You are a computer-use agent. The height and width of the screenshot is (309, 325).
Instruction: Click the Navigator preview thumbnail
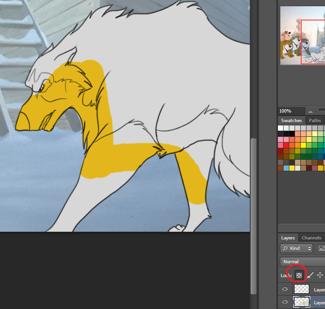tap(303, 35)
